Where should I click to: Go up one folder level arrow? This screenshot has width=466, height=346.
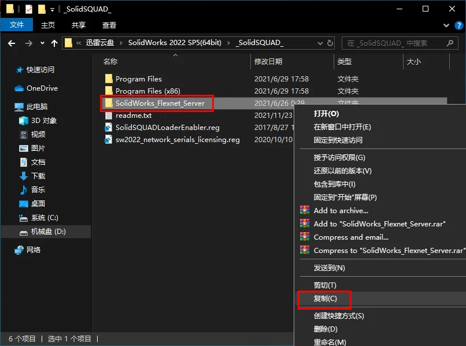tap(54, 43)
